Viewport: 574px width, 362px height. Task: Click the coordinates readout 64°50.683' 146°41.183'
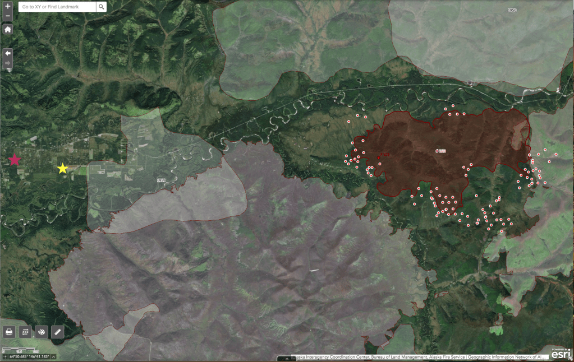coord(30,356)
